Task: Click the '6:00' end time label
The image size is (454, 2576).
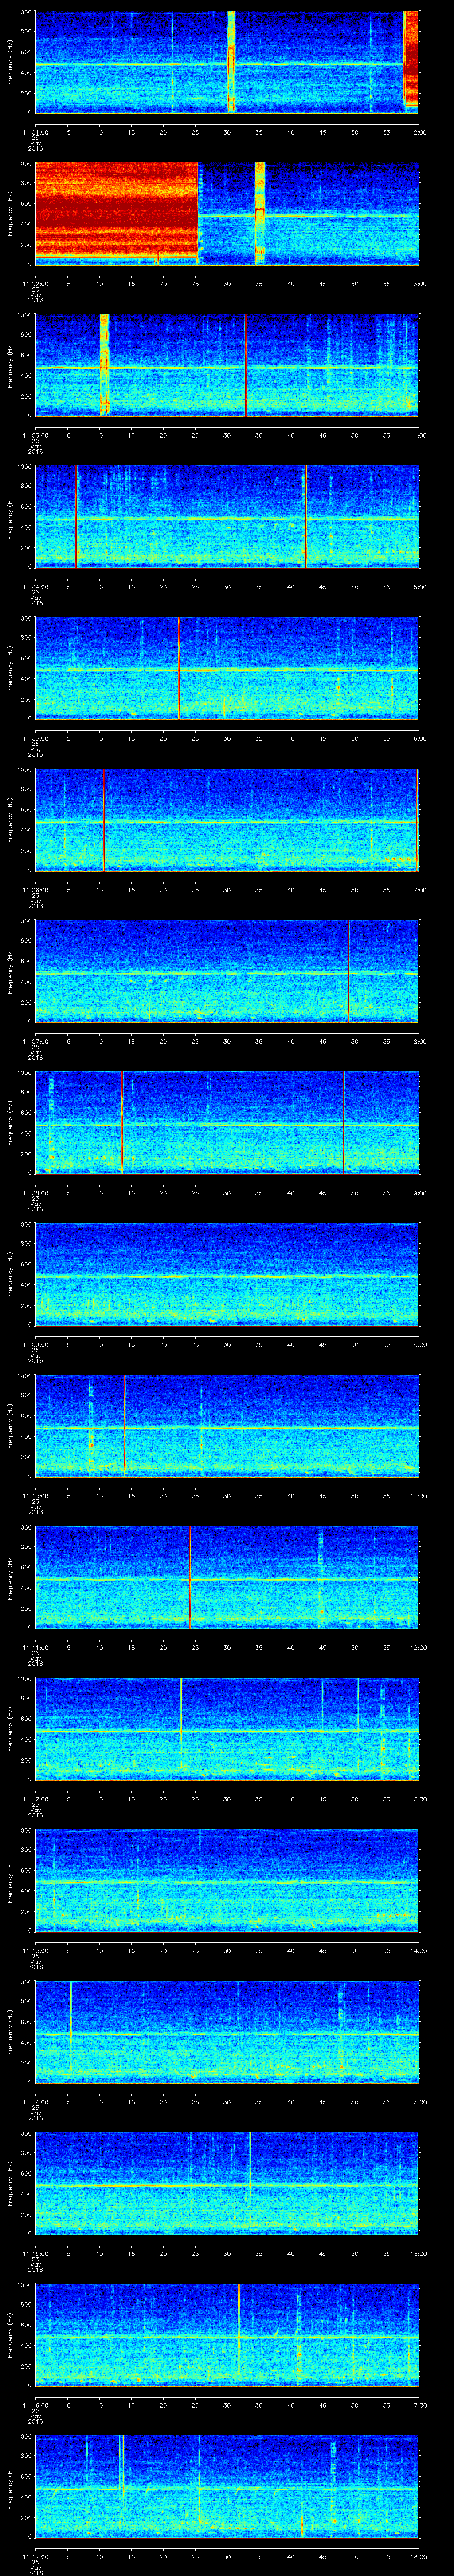Action: click(x=419, y=738)
